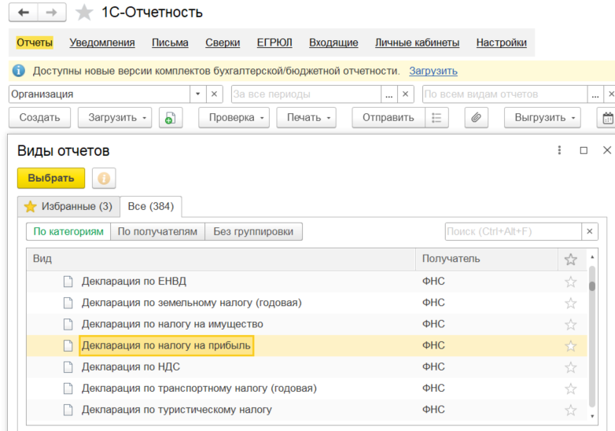This screenshot has height=431, width=615.
Task: Focus the Поиск (Ctrl+Alt+F) search field
Action: coord(514,232)
